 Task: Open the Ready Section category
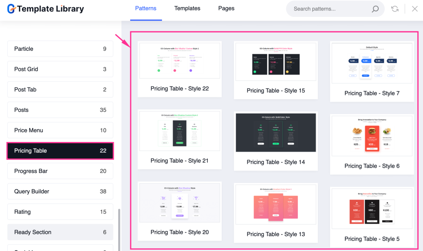tap(60, 232)
